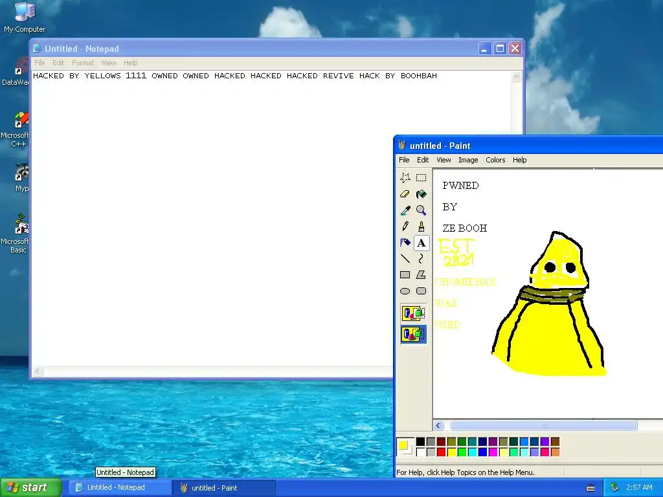Choose the Eraser tool in Paint
Image resolution: width=663 pixels, height=497 pixels.
pyautogui.click(x=405, y=194)
